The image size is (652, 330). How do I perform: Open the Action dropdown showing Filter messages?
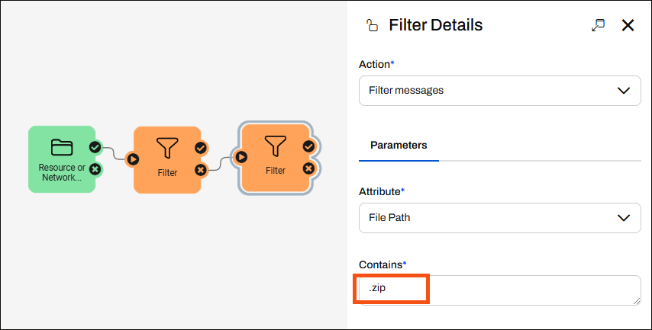click(499, 90)
